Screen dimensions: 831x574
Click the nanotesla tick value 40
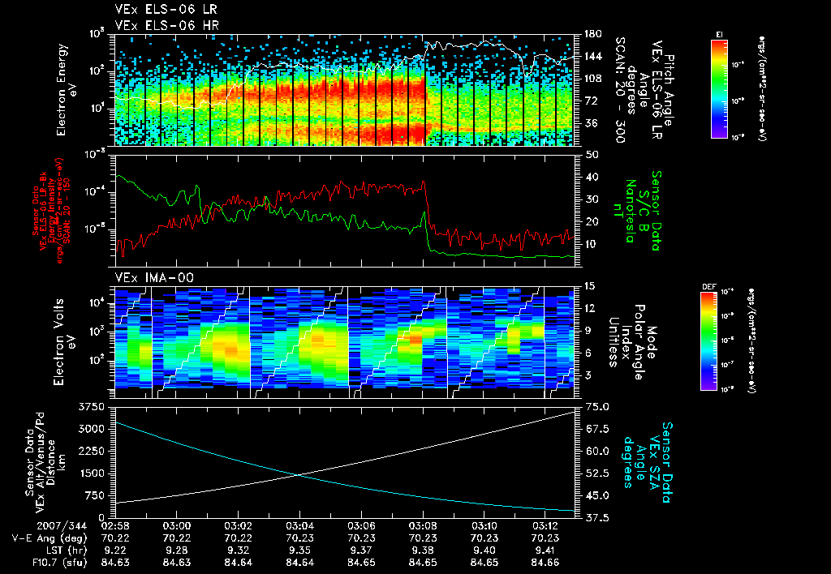[x=592, y=177]
